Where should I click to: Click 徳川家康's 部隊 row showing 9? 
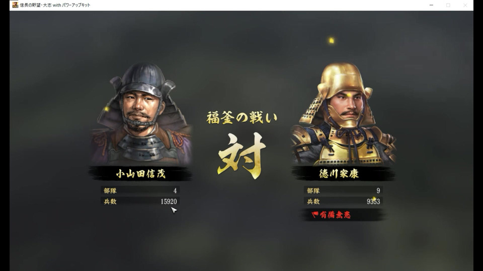coord(343,191)
